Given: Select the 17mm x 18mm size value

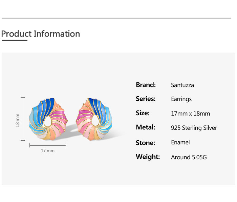Looking at the screenshot, I should point(190,114).
